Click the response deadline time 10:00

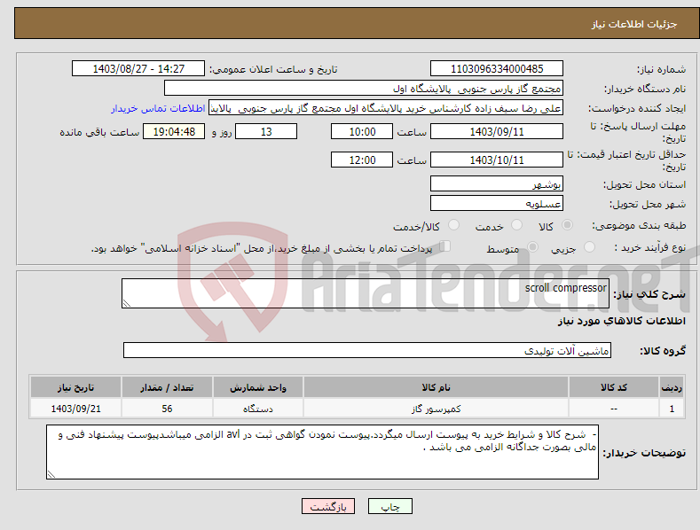[x=362, y=131]
